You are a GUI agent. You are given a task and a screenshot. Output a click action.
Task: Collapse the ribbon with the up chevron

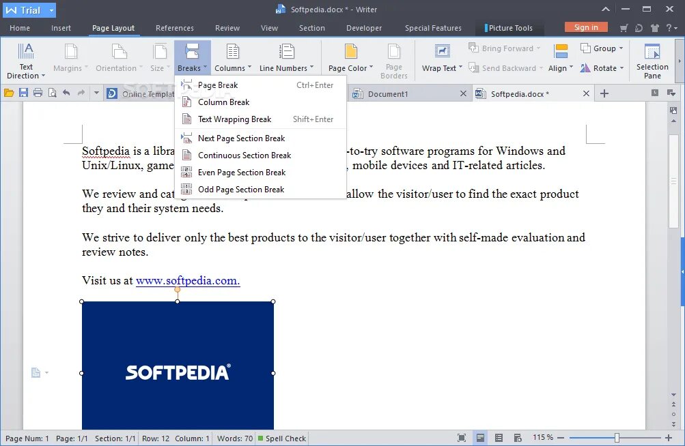(606, 9)
